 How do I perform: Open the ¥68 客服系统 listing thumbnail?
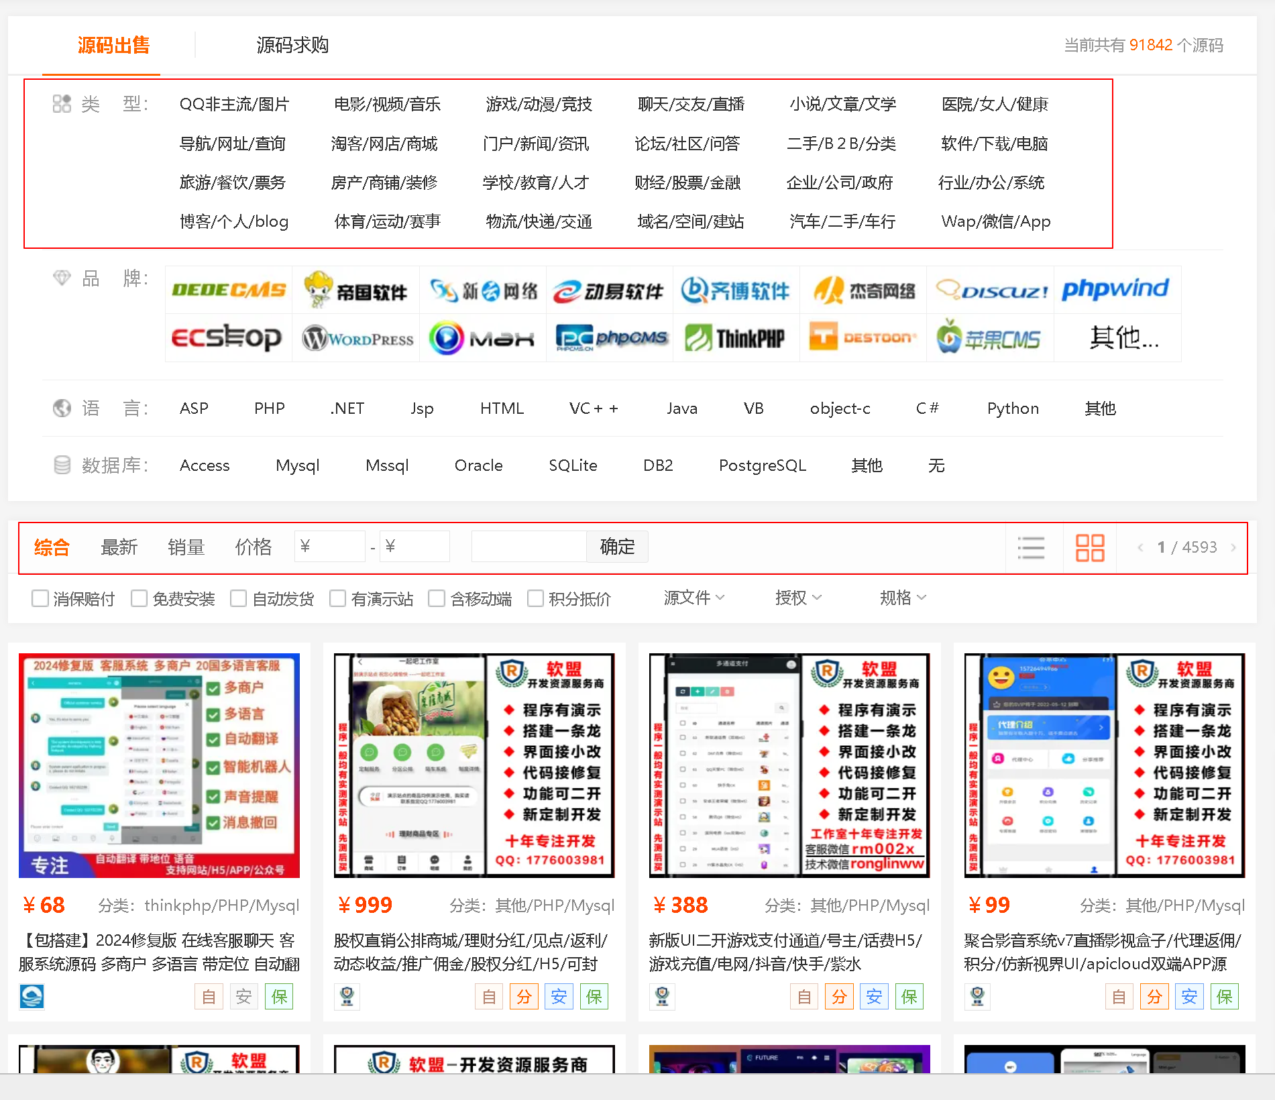[159, 766]
